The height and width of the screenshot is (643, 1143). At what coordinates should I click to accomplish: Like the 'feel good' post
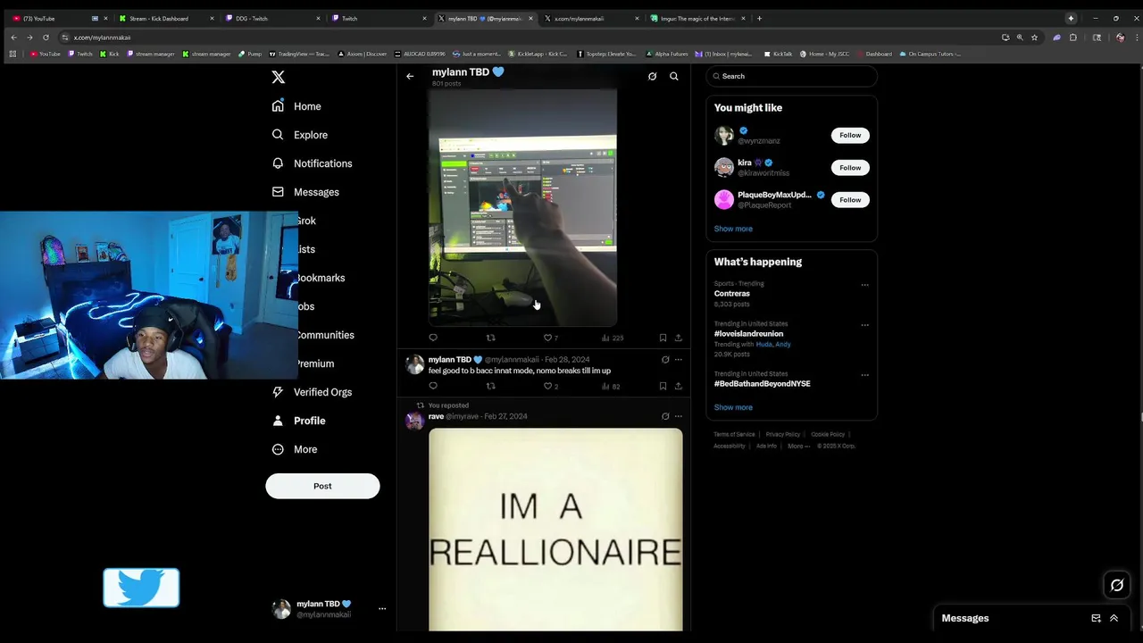(x=550, y=386)
